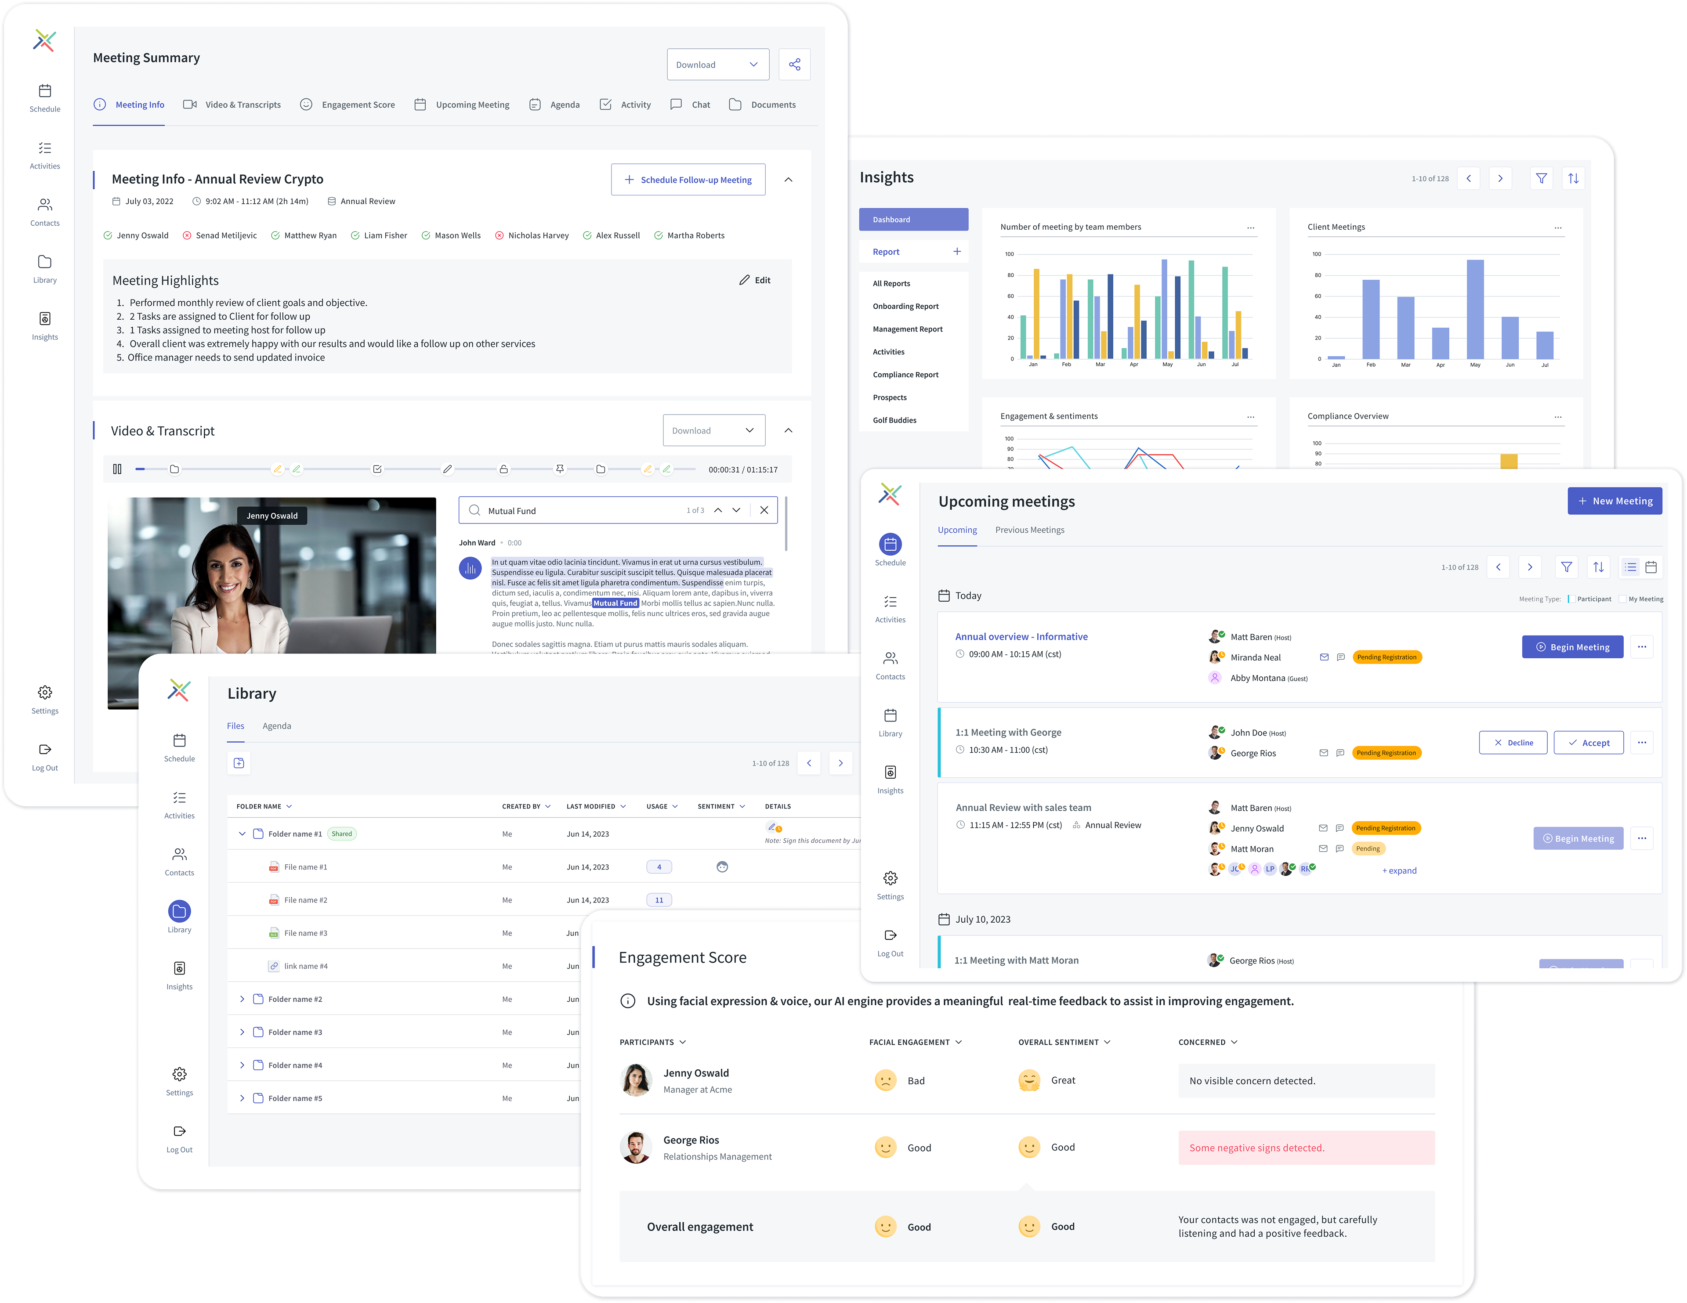Click the transcript search field
The width and height of the screenshot is (1687, 1303).
(x=618, y=511)
